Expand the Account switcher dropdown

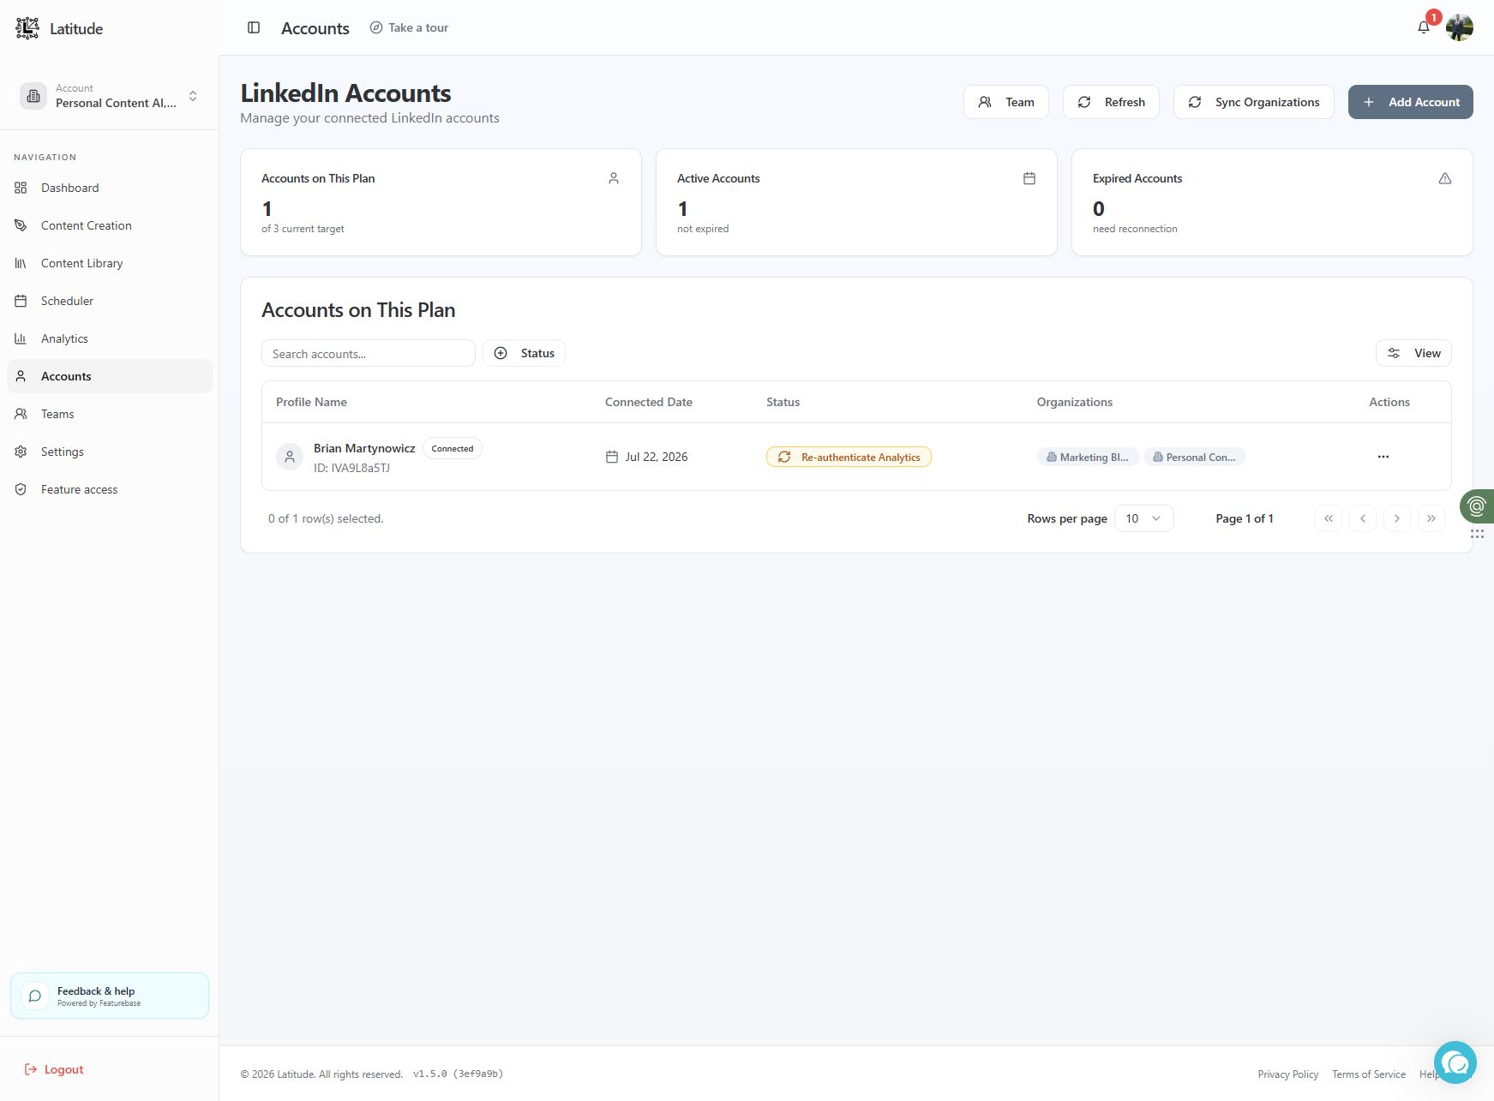click(x=110, y=96)
